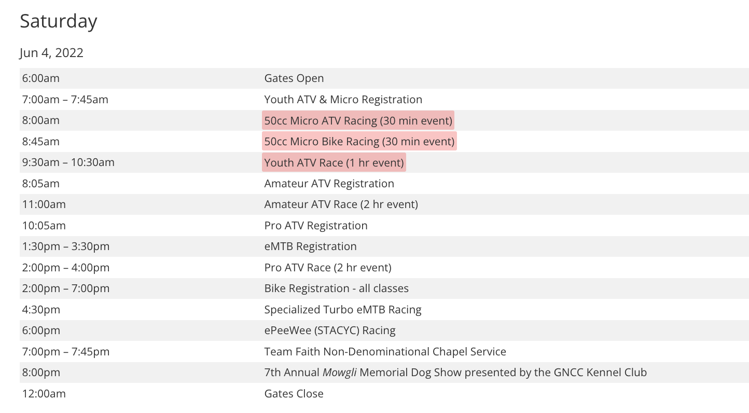Click the Saturday heading
749x413 pixels.
coord(59,21)
